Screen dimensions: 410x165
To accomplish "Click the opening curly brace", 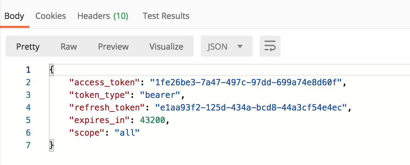I will click(52, 70).
